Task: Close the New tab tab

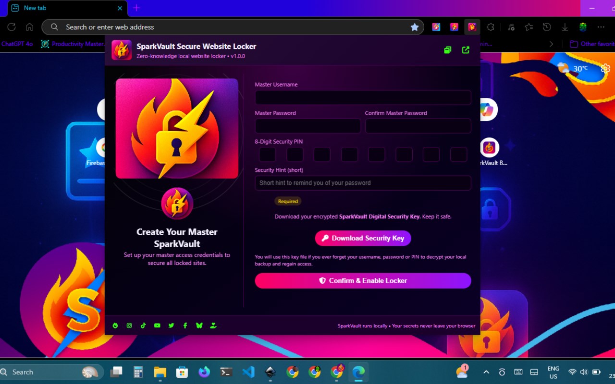Action: pyautogui.click(x=120, y=8)
